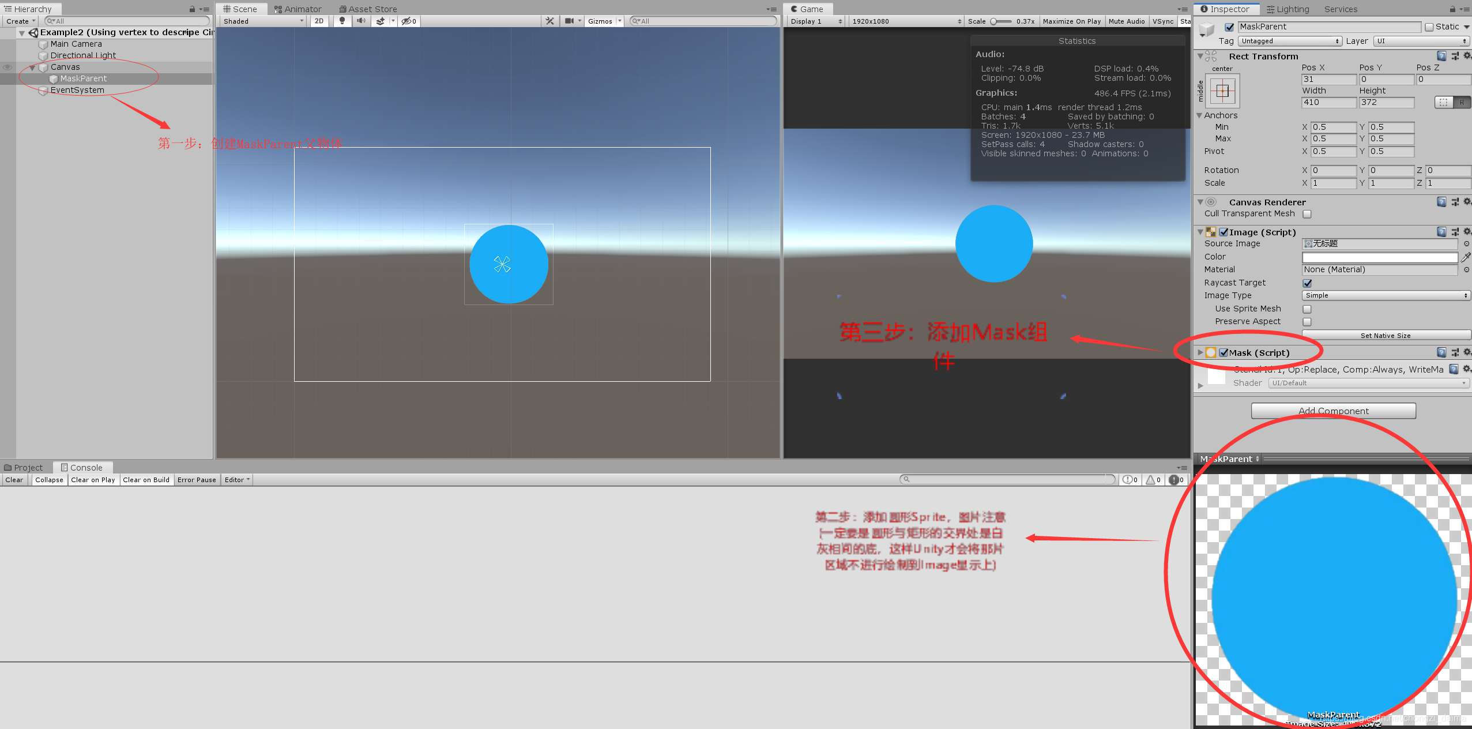Toggle Cull Transparent Mesh checkbox
The image size is (1472, 729).
1307,214
